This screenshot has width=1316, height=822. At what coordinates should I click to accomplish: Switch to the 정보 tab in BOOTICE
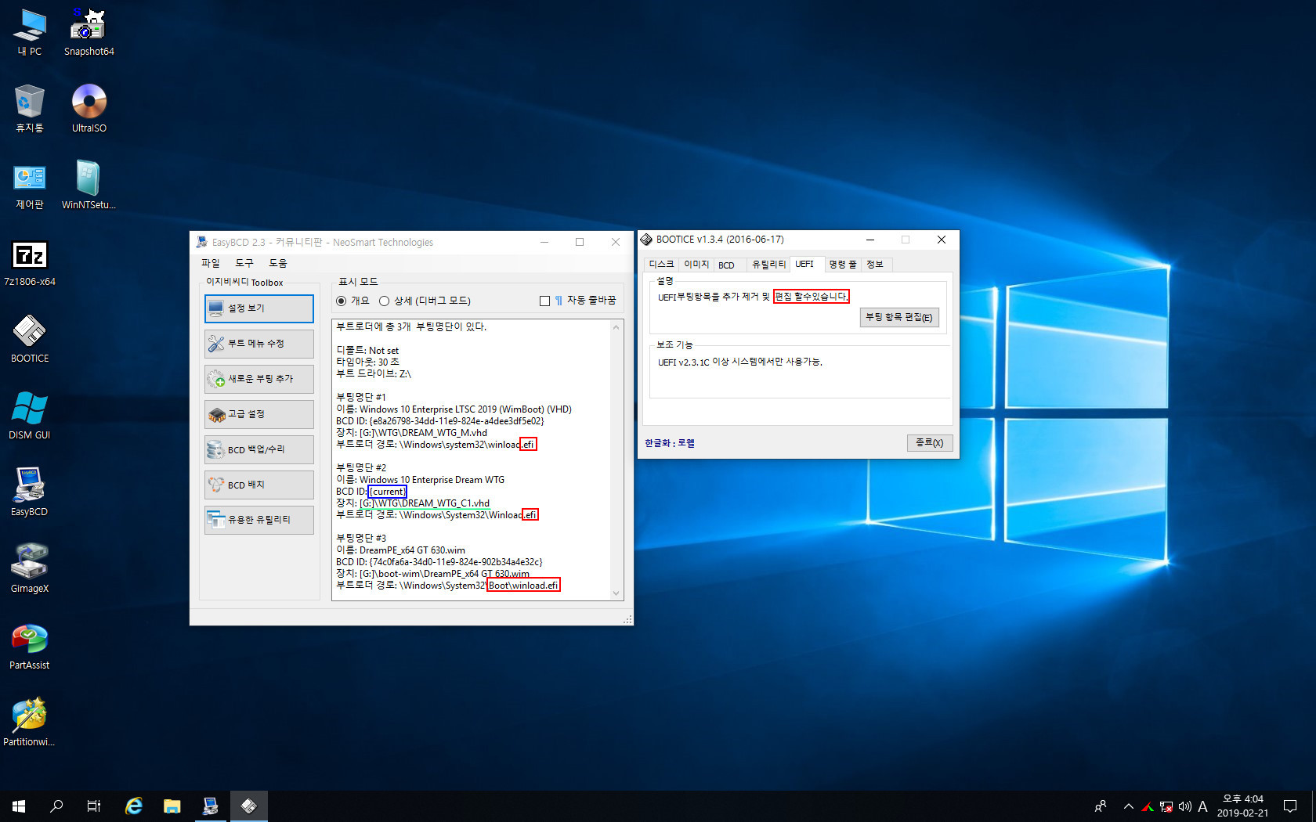875,265
